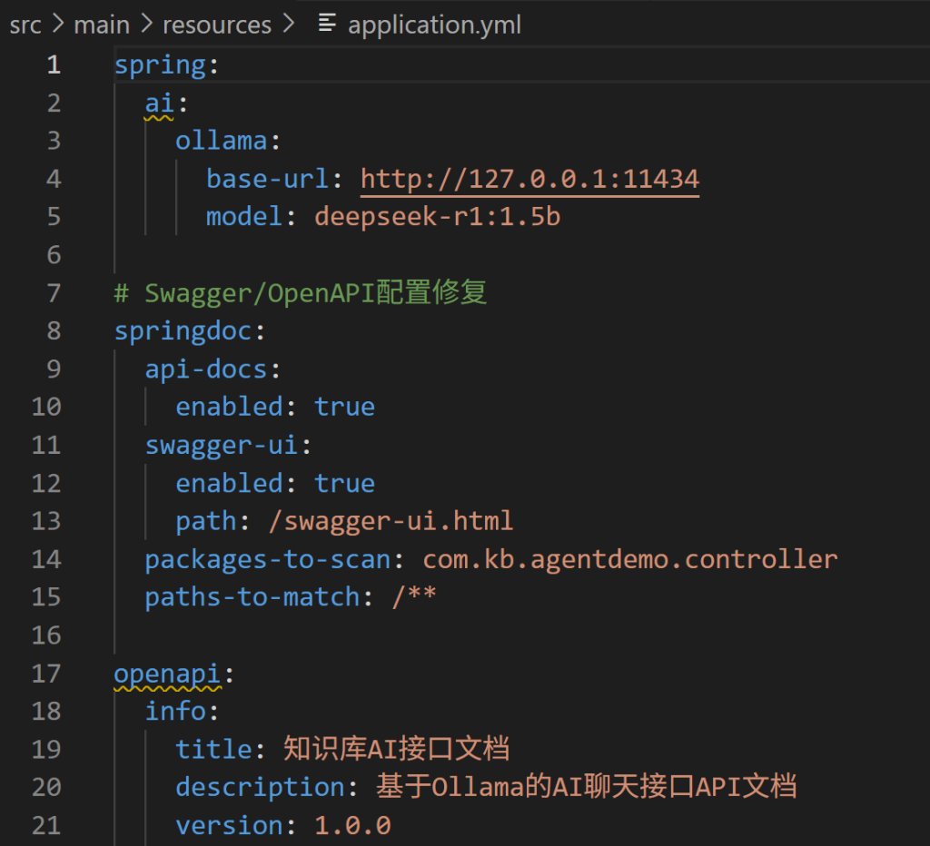The image size is (930, 846).
Task: Click the 'paths-to-match' key
Action: [x=252, y=597]
